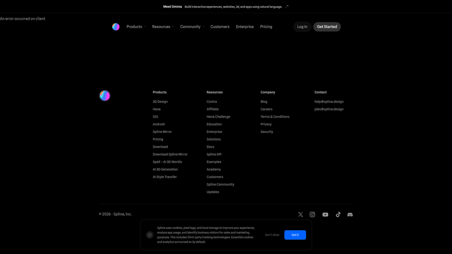The height and width of the screenshot is (254, 452).
Task: Click the arrow icon beside Meet Omma banner
Action: [287, 7]
